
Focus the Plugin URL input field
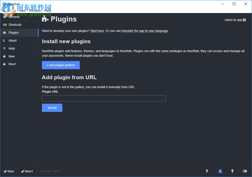pos(104,98)
